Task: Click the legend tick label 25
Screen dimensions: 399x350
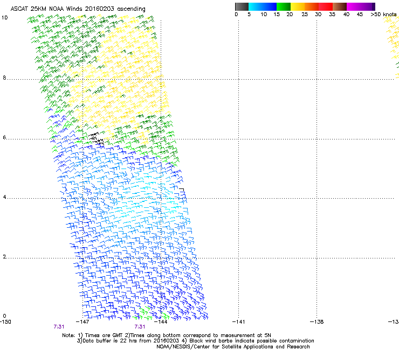Action: (305, 15)
